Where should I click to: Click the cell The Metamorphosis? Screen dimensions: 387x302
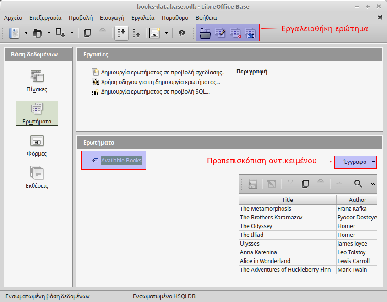(288, 208)
